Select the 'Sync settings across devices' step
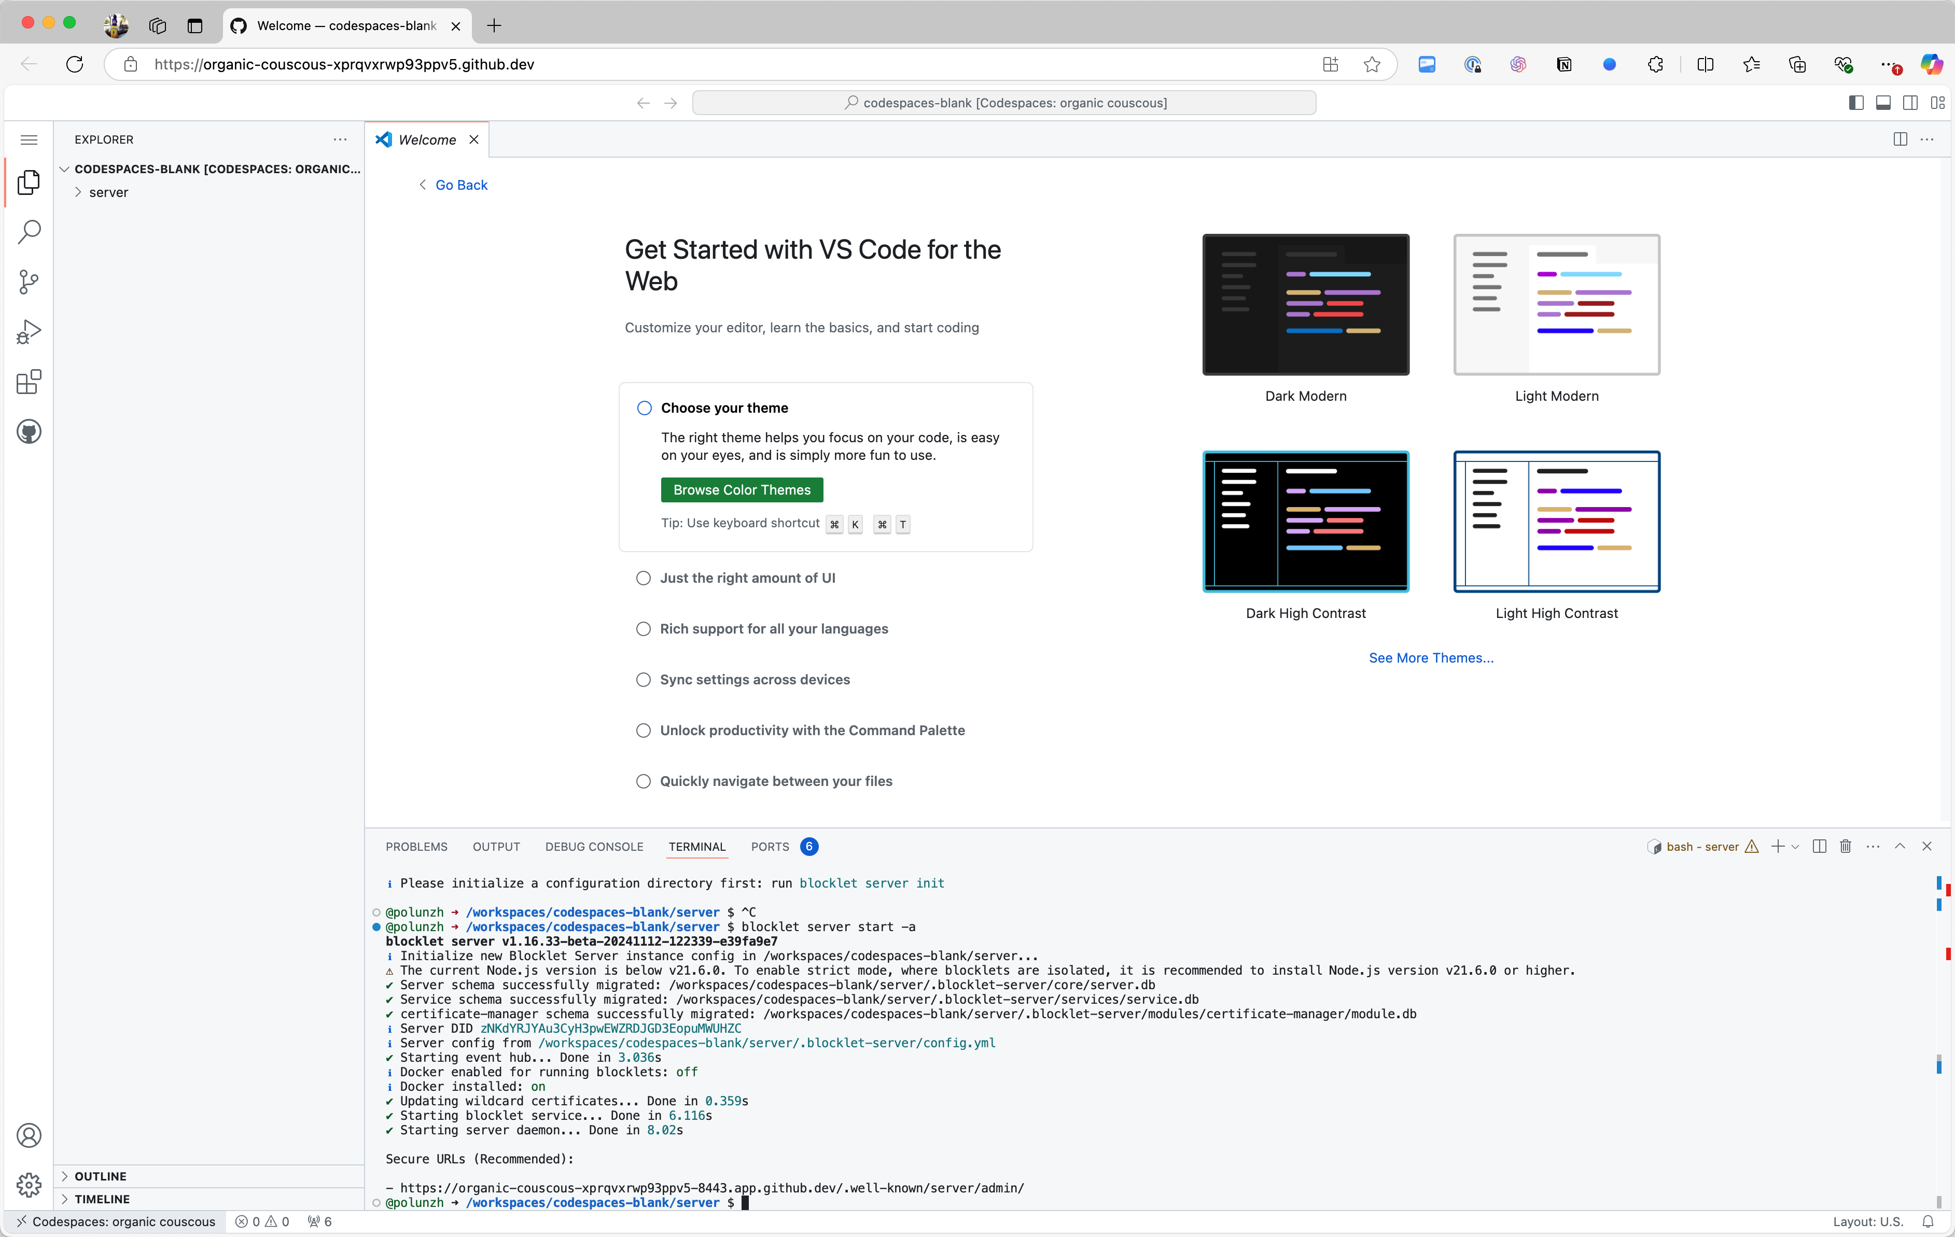The width and height of the screenshot is (1955, 1237). pyautogui.click(x=754, y=679)
